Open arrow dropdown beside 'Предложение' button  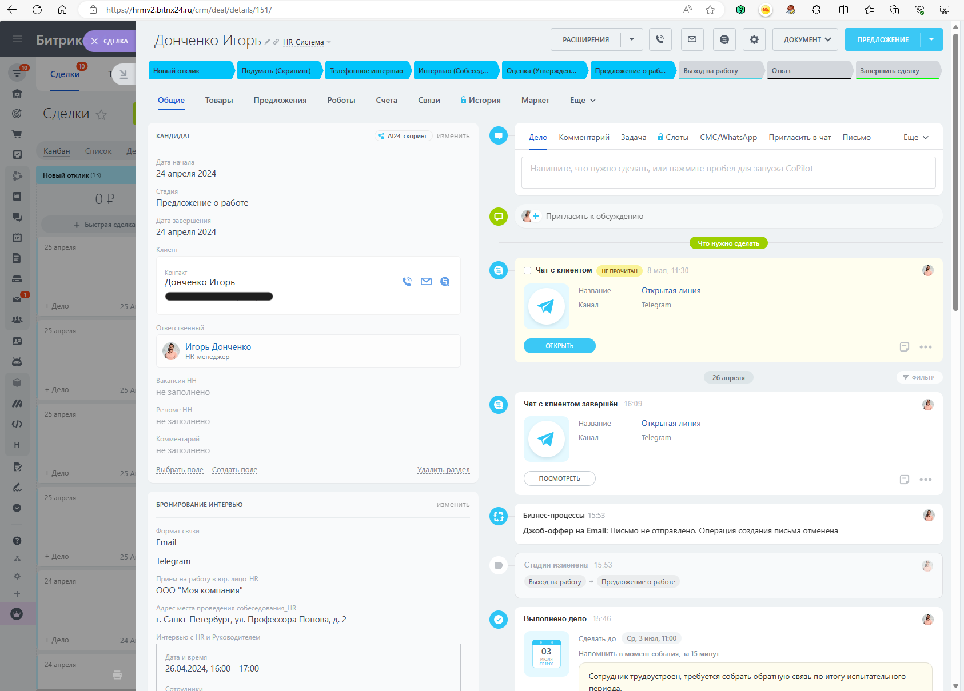coord(931,39)
